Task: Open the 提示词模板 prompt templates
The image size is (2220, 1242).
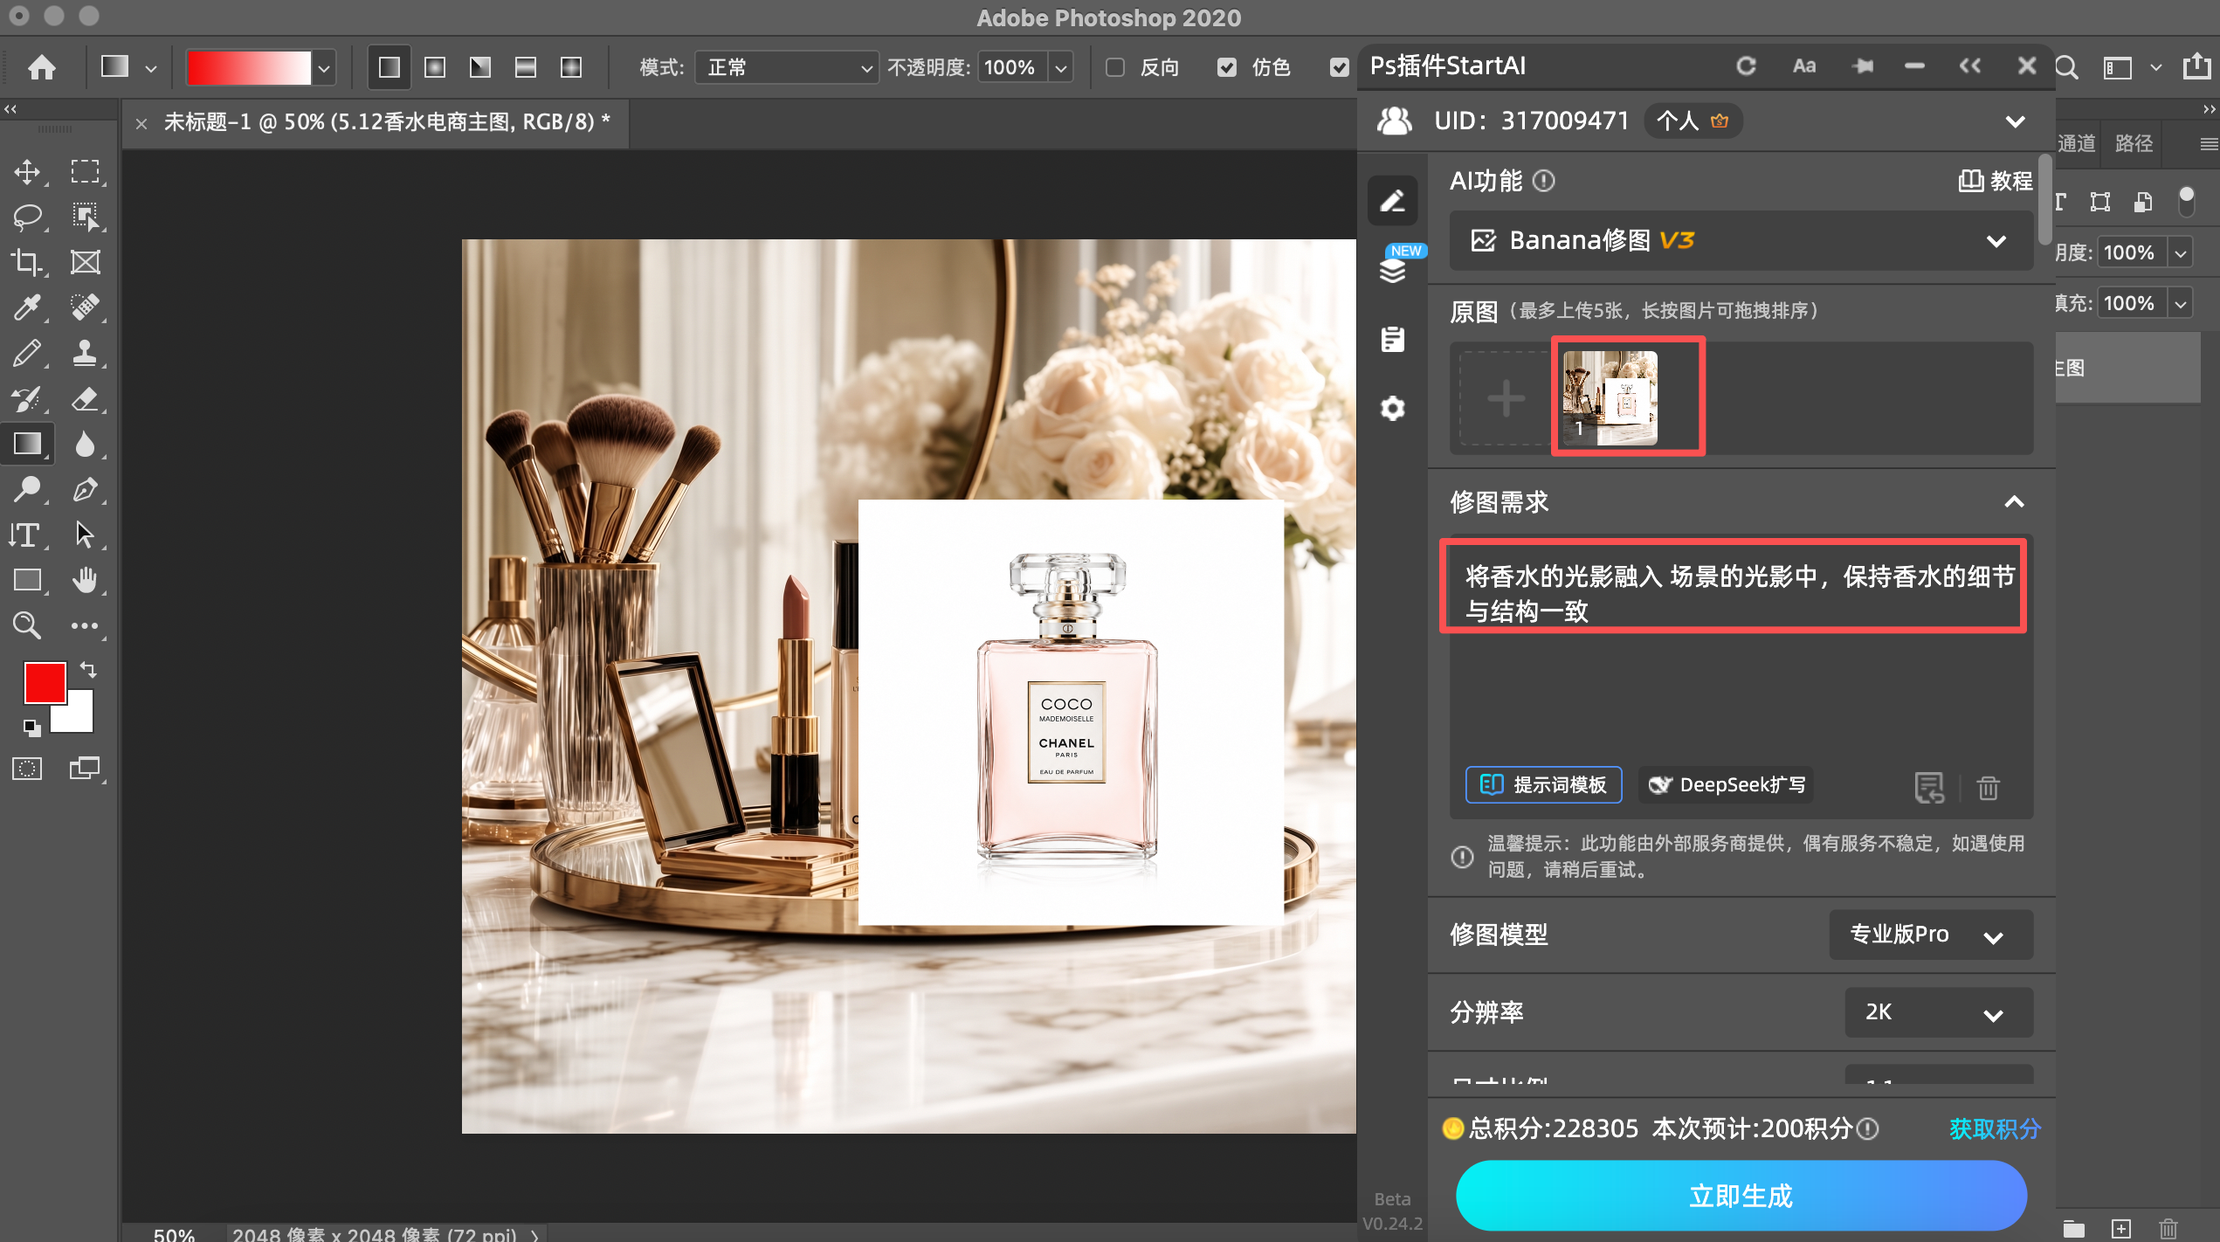Action: [x=1543, y=784]
